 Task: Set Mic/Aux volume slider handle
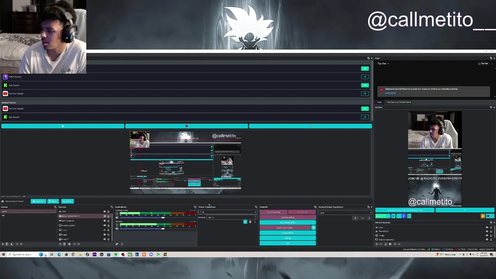163,229
